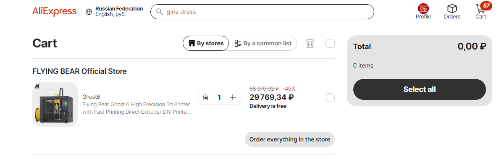Delete selected items with top trash icon

tap(310, 43)
